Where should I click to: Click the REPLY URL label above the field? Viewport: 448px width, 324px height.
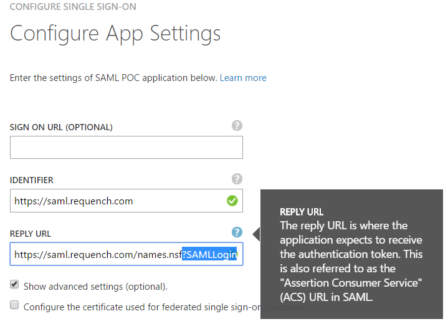(x=31, y=234)
